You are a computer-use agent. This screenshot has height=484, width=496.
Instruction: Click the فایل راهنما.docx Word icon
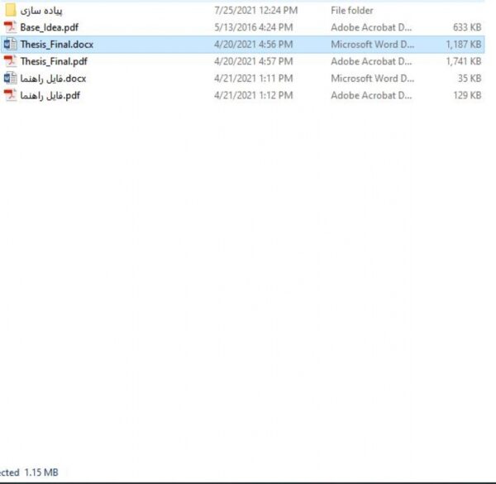click(x=11, y=79)
